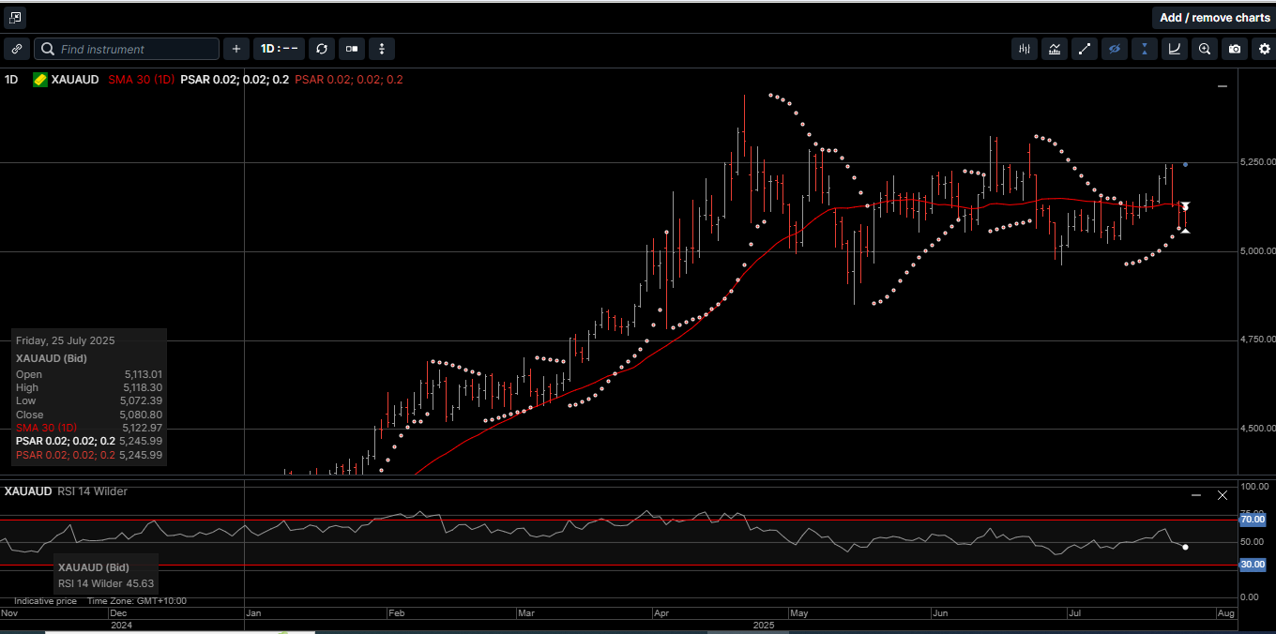Screen dimensions: 1276x634
Task: Minimize the main price chart pane
Action: point(1223,86)
